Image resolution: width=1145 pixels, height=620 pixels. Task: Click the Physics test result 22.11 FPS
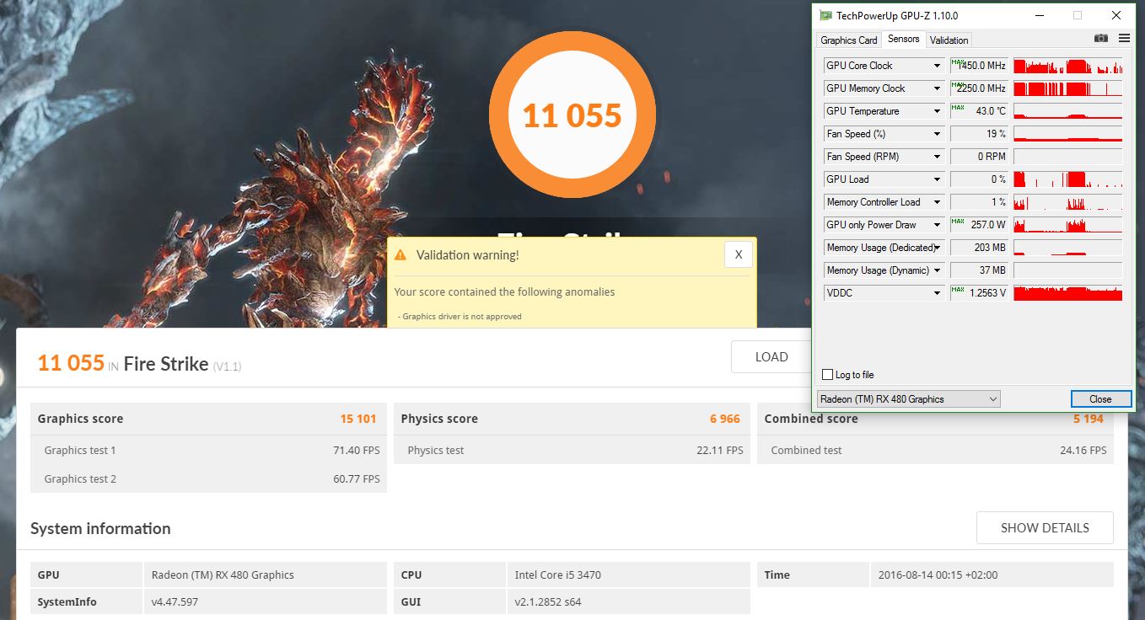[720, 451]
